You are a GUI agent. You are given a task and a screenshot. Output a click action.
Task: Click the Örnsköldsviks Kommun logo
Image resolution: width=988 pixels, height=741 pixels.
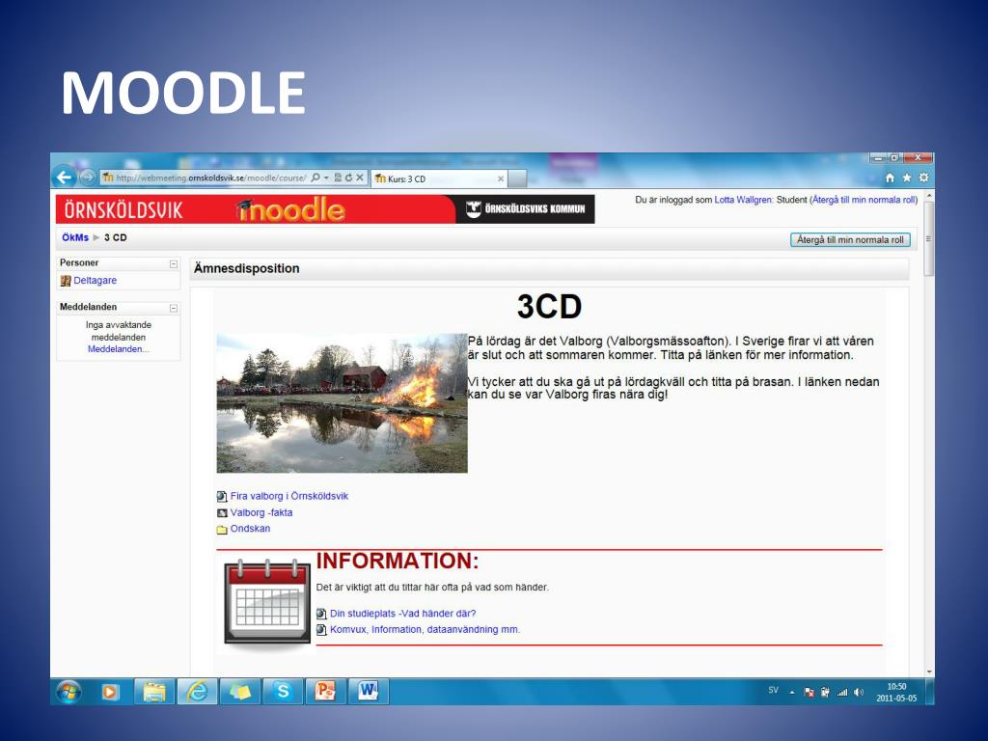525,209
